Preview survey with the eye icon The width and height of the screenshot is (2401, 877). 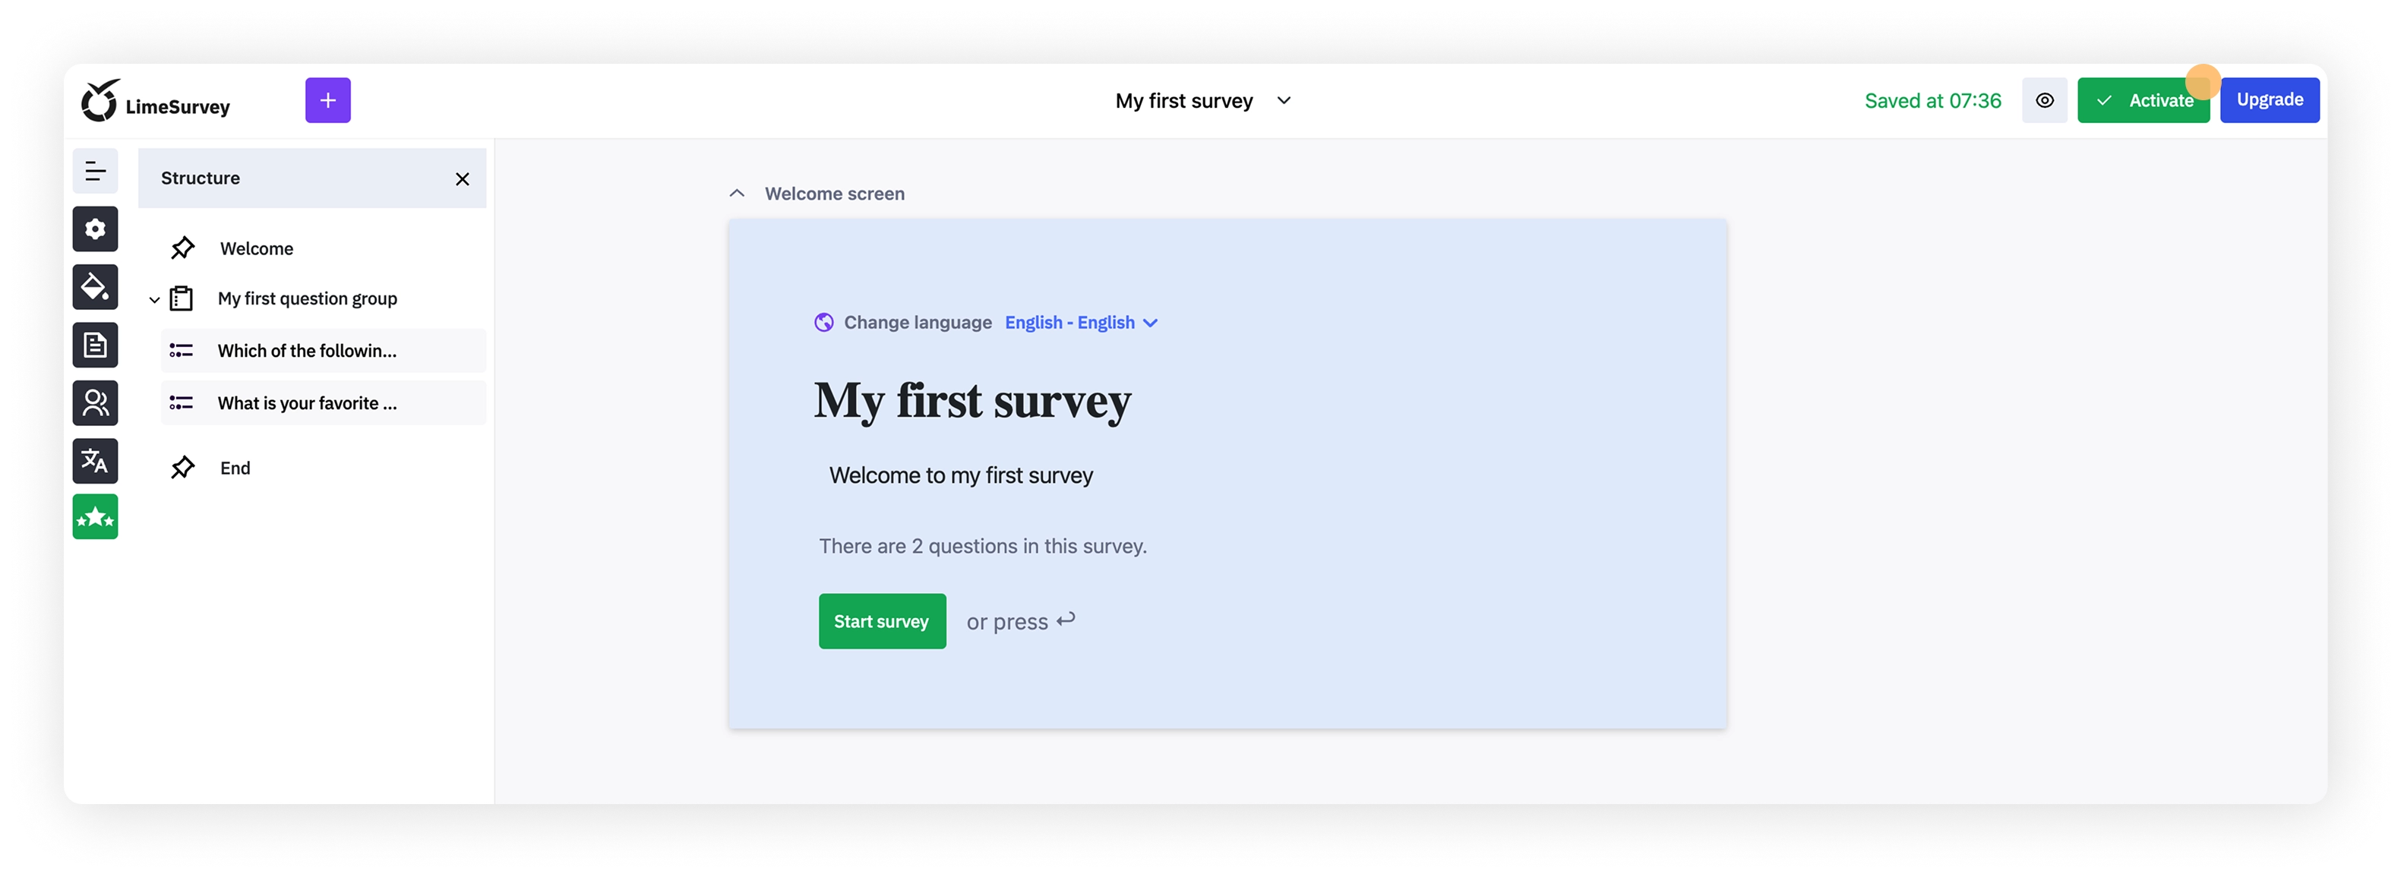click(x=2044, y=101)
